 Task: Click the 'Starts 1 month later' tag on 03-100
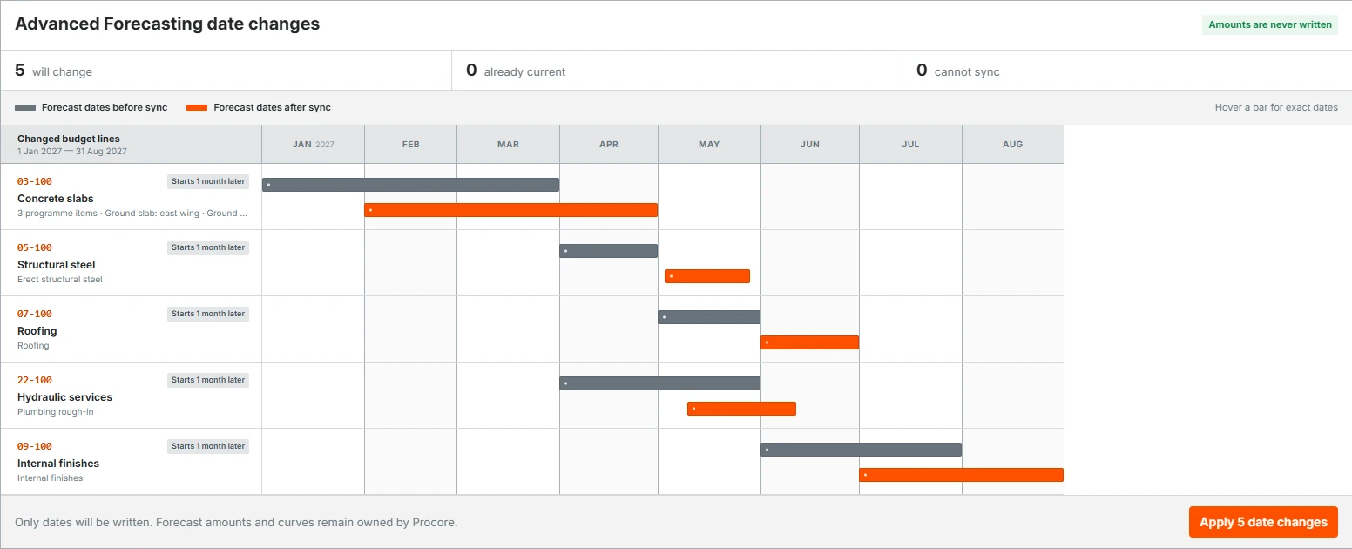click(x=208, y=181)
